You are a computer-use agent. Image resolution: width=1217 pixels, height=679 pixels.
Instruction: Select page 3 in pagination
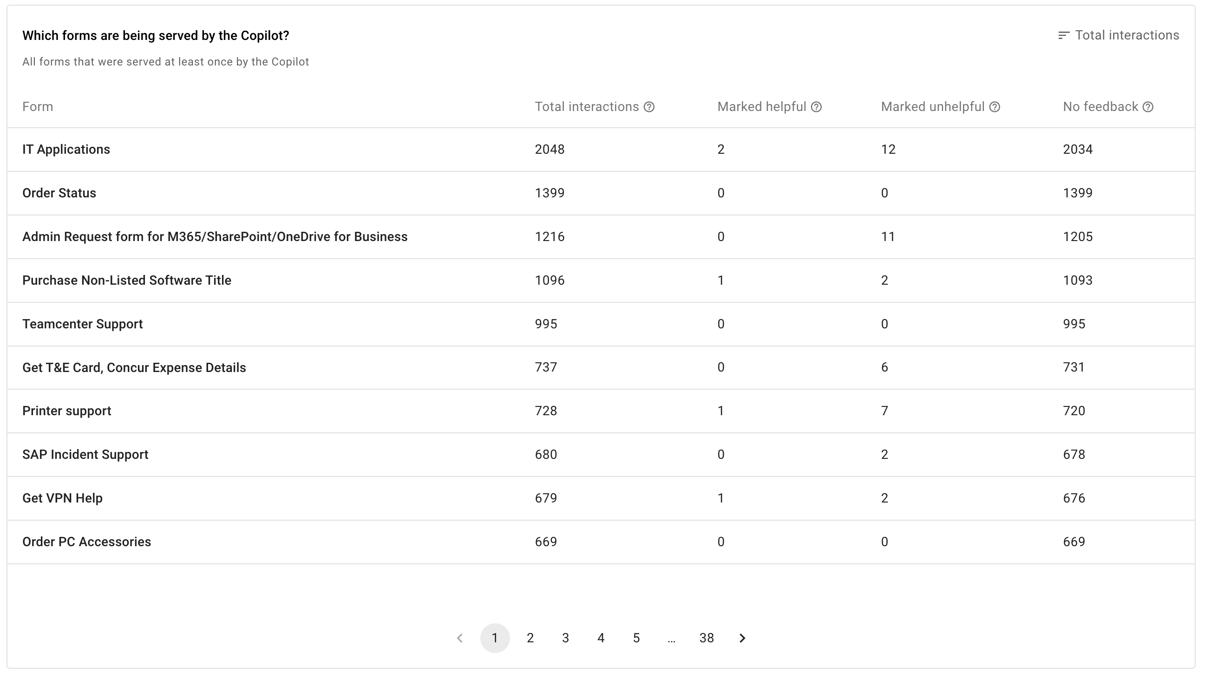click(x=566, y=638)
